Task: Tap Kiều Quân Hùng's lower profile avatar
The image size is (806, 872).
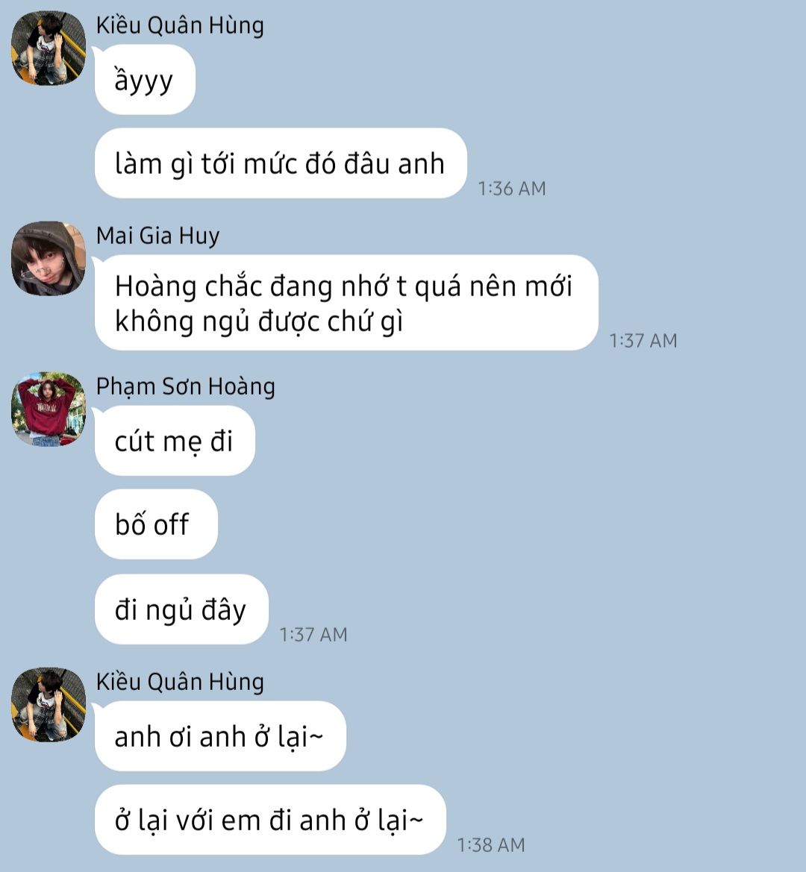Action: 49,705
